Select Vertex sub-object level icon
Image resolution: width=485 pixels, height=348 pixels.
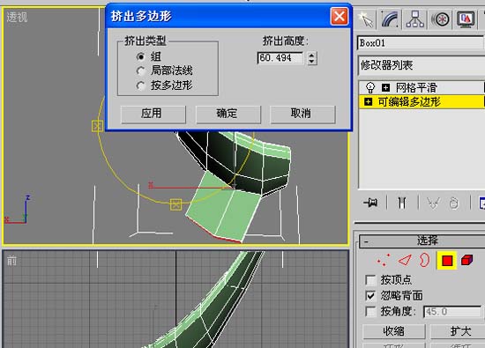(384, 260)
